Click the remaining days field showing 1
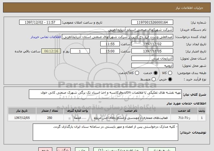214x151 pixels. (80, 51)
